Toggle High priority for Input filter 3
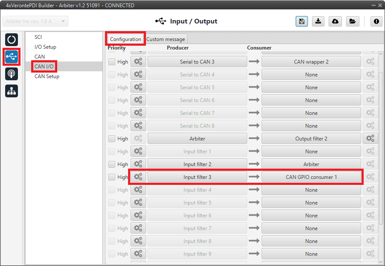This screenshot has height=266, width=385. click(x=112, y=177)
